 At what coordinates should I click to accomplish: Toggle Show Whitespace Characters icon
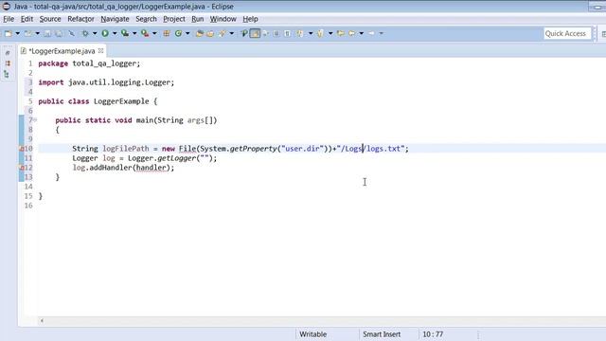[x=288, y=34]
